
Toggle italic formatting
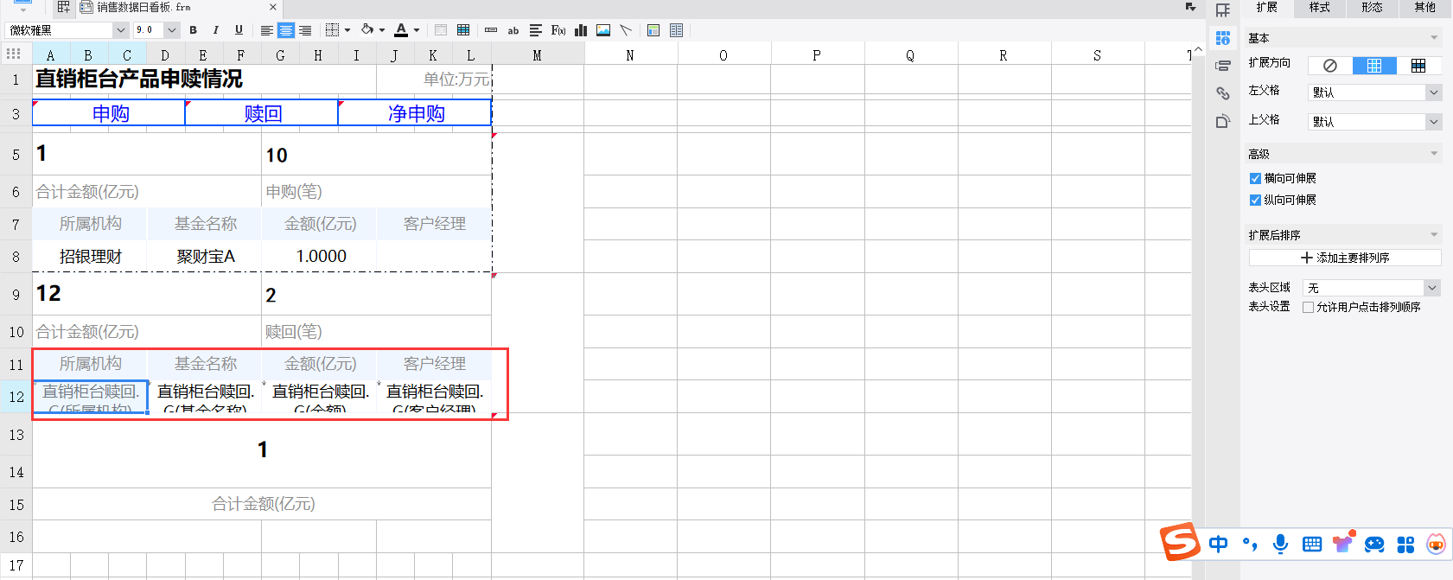coord(216,30)
